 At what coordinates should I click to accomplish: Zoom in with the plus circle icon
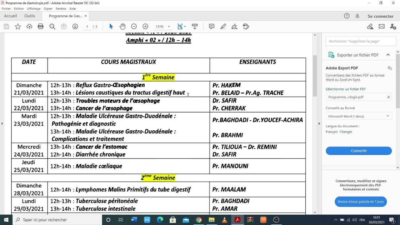coord(145,27)
